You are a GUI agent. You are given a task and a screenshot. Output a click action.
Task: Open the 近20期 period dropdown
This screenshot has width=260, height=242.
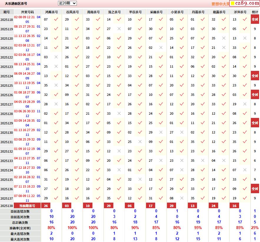(x=67, y=3)
